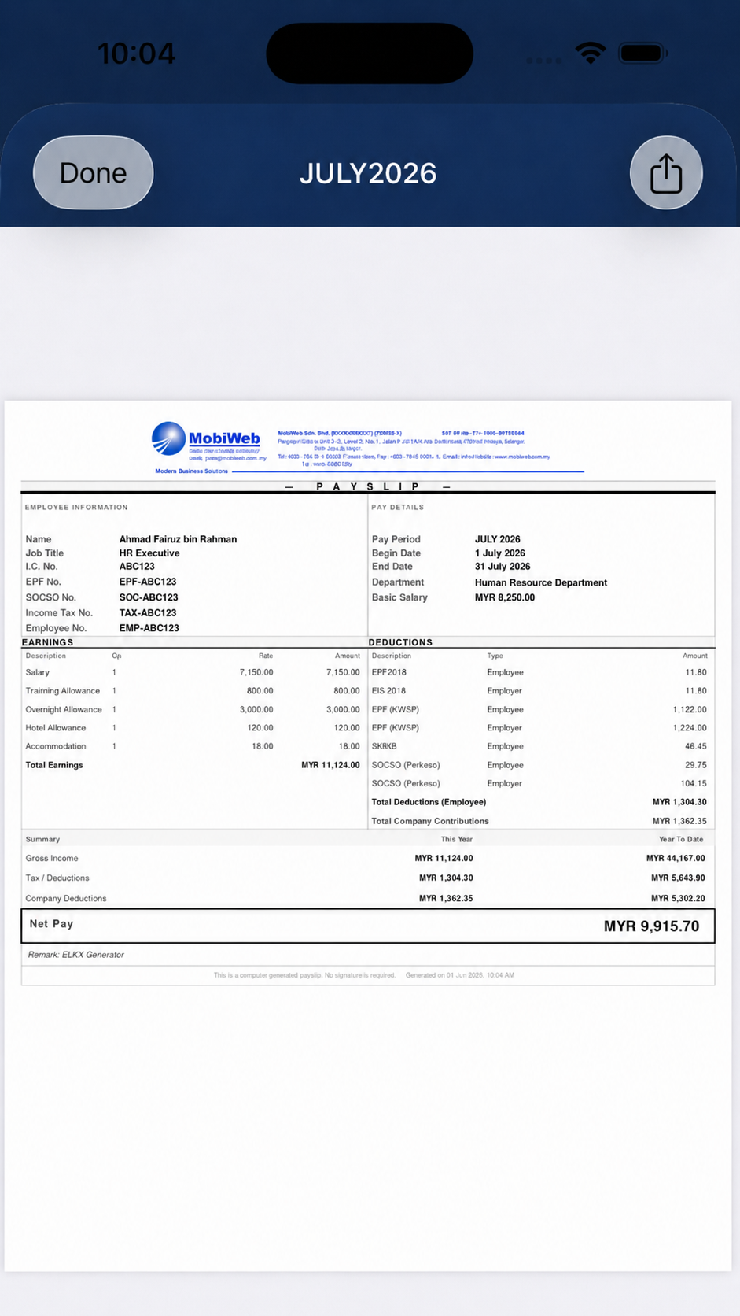Select Tax / Deductions year-to-date MYR 5,643.90
The height and width of the screenshot is (1316, 740).
pos(678,878)
